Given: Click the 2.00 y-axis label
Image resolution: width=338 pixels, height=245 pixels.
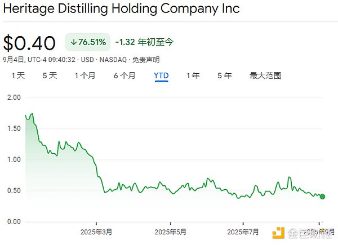Looking at the screenshot, I should 12,97.
